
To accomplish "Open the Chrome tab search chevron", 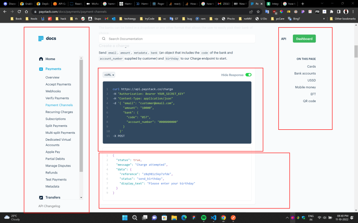I will click(322, 4).
